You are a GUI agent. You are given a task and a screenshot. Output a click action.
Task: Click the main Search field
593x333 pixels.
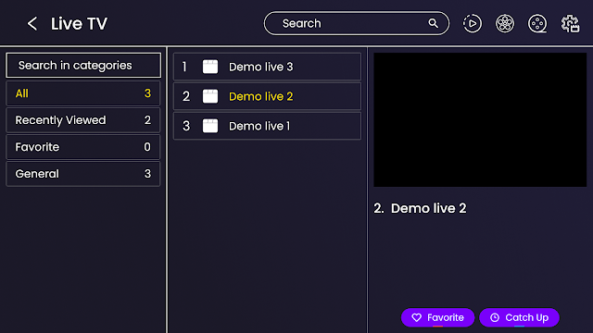click(356, 23)
